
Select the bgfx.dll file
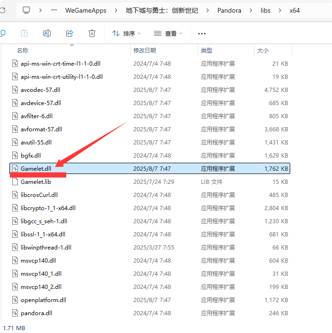pos(31,156)
